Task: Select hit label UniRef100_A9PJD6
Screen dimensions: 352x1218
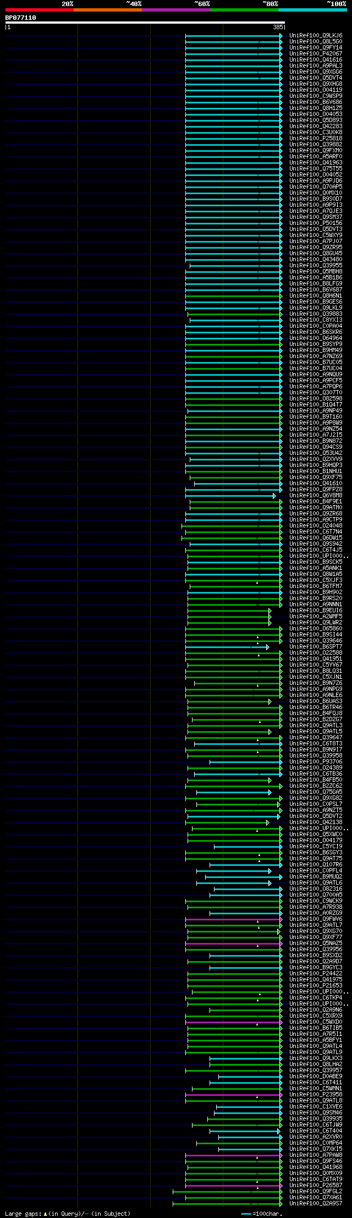Action: pos(316,180)
